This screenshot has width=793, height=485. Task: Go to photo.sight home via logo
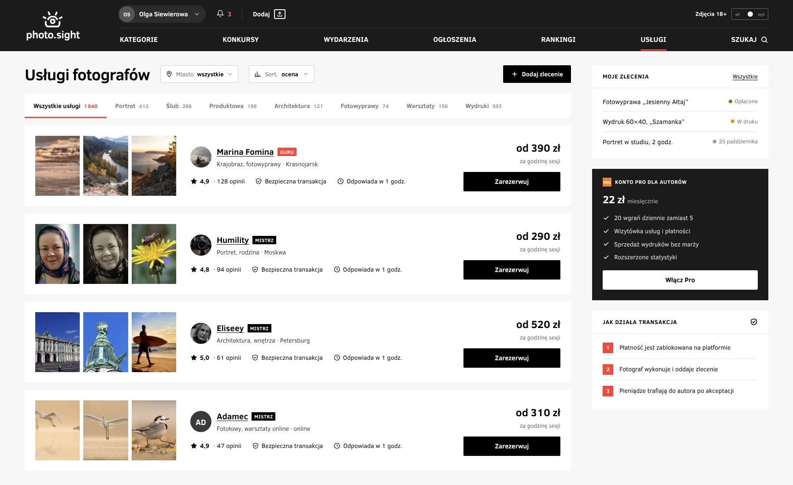point(53,26)
